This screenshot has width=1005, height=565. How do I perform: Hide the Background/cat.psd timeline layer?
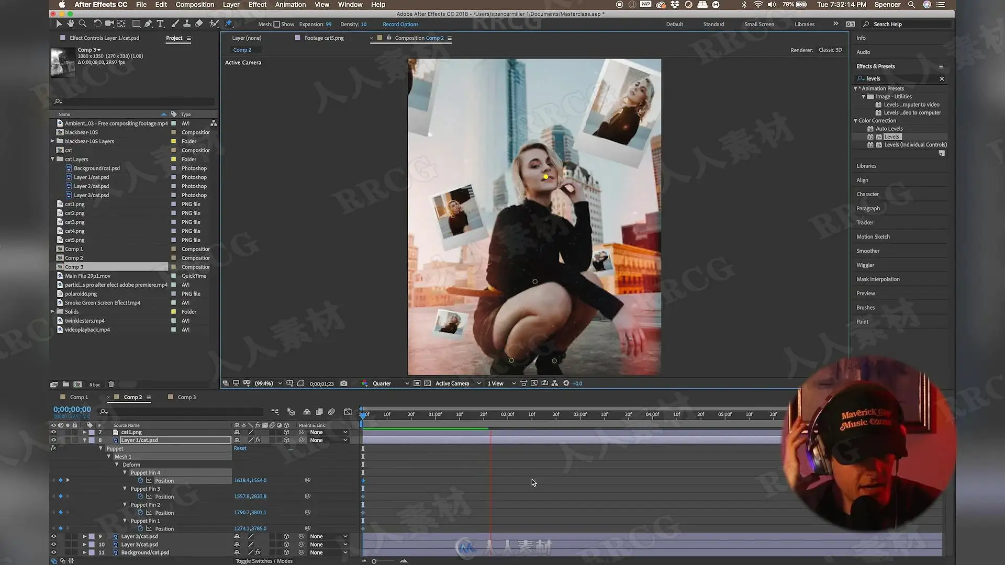53,552
